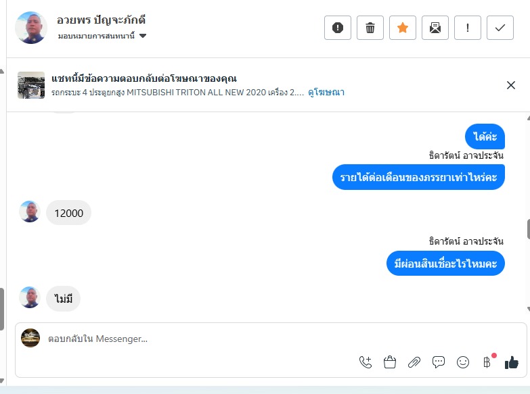
Task: Click the chat scrollbar handle on right
Action: pyautogui.click(x=528, y=229)
